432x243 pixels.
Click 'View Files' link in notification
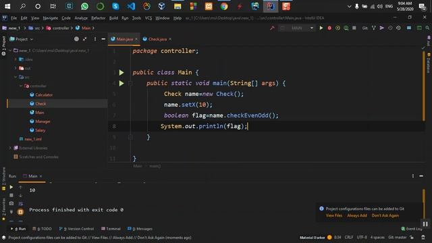(334, 215)
